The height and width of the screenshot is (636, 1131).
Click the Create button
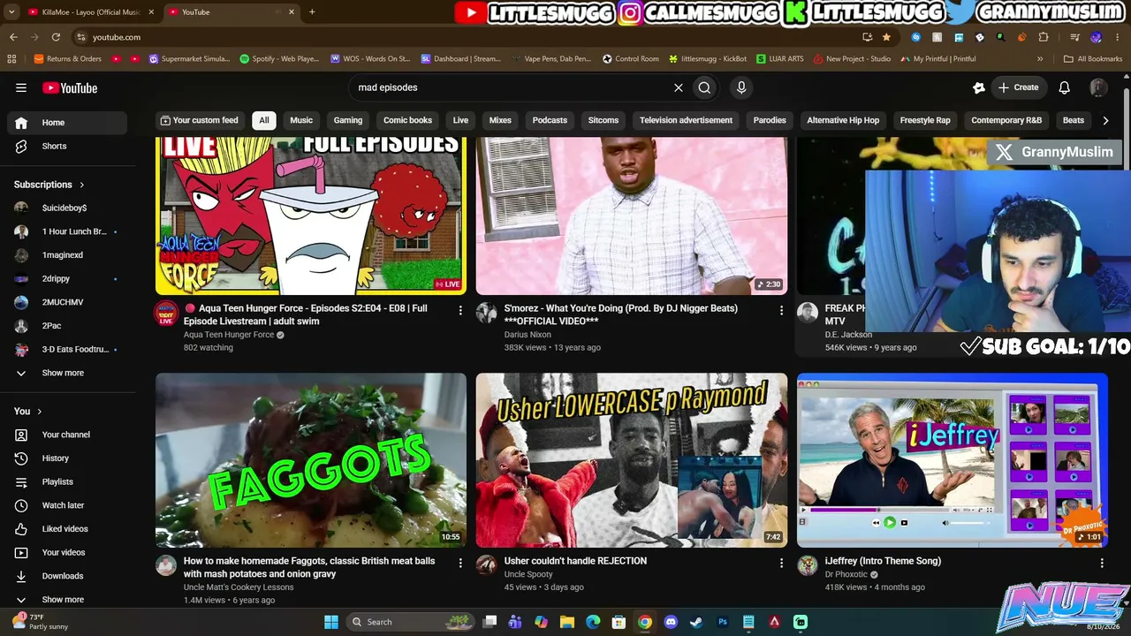click(x=1018, y=87)
